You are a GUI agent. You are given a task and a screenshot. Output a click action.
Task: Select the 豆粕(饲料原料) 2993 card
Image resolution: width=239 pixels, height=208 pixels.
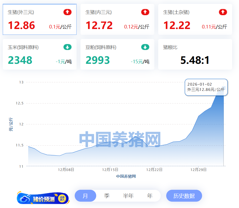point(117,54)
